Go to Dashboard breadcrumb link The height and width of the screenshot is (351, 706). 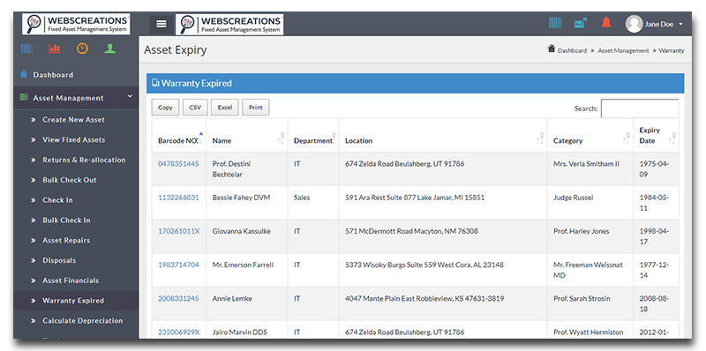click(572, 51)
